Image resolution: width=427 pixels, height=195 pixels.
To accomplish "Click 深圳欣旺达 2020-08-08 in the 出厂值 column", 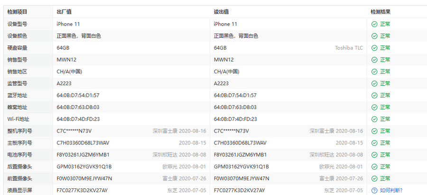I will [x=179, y=155].
